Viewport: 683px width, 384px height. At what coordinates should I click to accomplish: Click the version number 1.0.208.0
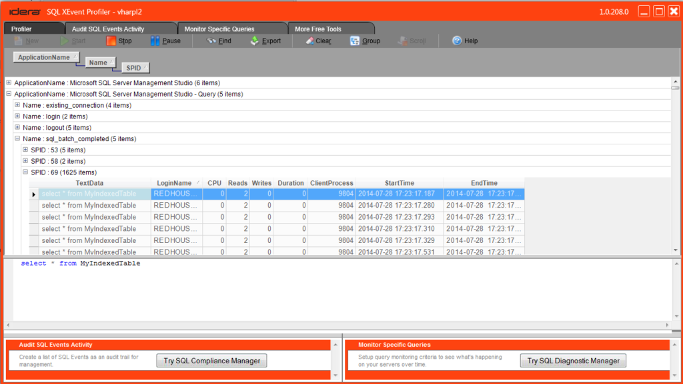coord(614,12)
